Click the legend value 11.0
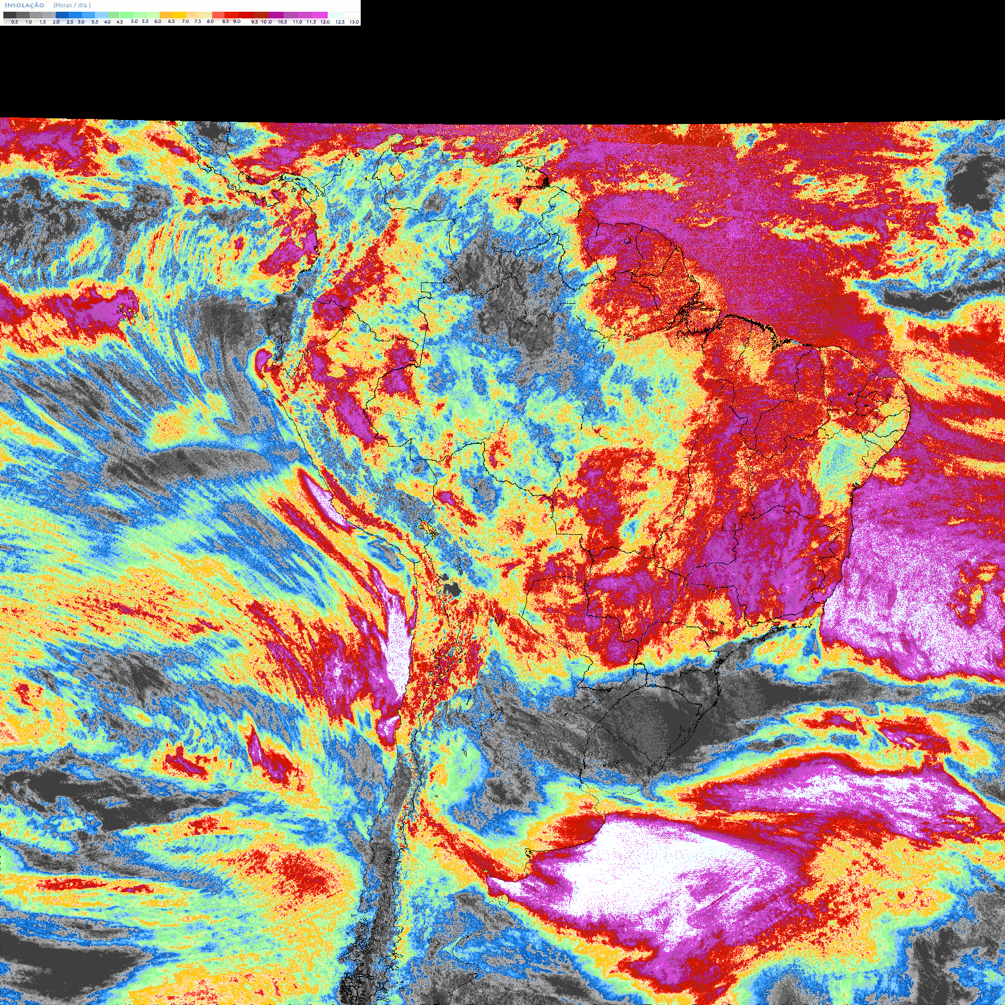This screenshot has width=1005, height=1005. (298, 22)
